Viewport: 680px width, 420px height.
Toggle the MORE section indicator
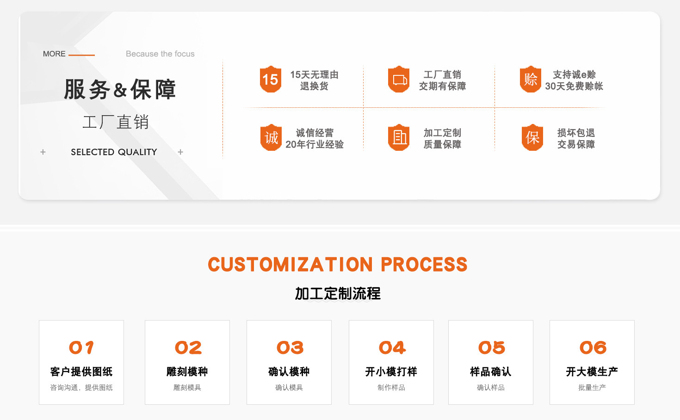pos(55,54)
